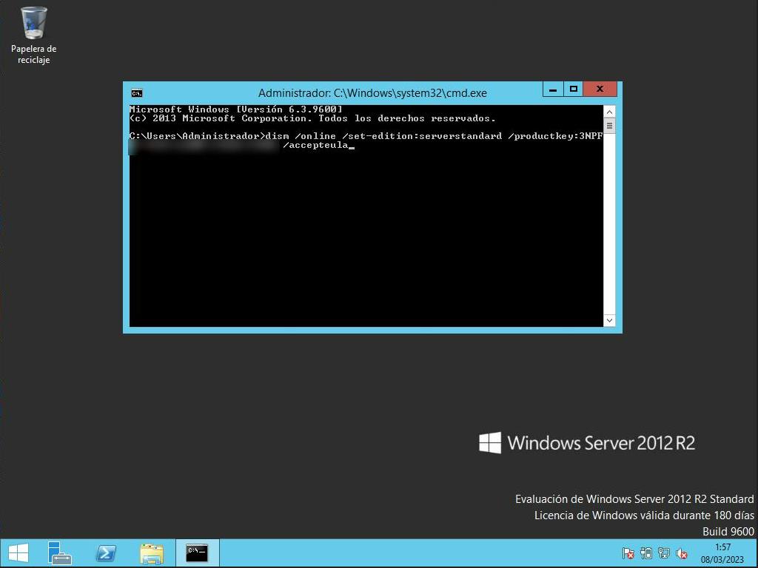Click '/set-edition:serverstandard' in the command

coord(421,136)
